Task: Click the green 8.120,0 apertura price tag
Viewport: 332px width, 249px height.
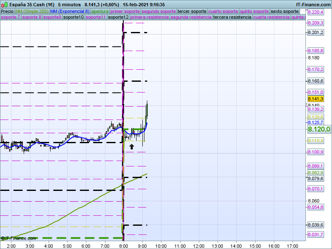Action: 319,129
